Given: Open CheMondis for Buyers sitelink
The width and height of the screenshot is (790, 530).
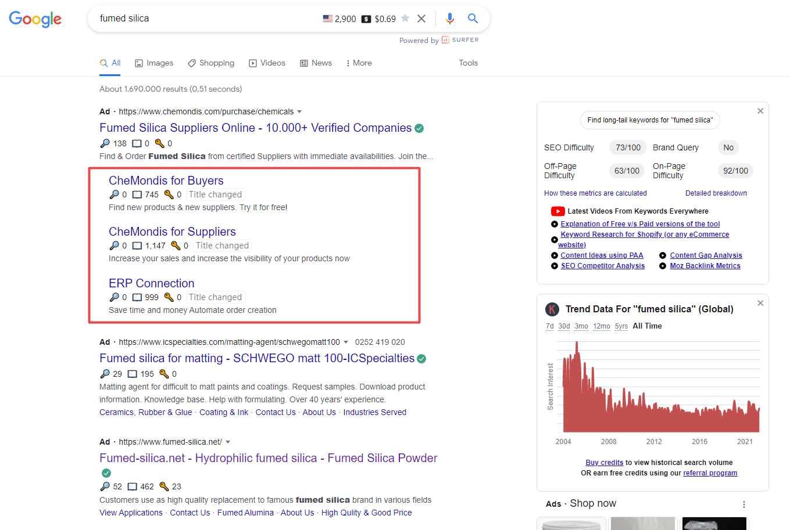Looking at the screenshot, I should [166, 181].
